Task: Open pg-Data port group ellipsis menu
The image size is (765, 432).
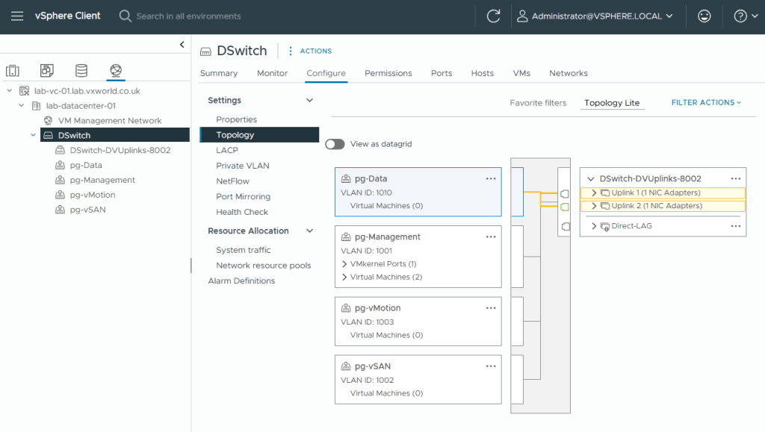Action: [x=491, y=179]
